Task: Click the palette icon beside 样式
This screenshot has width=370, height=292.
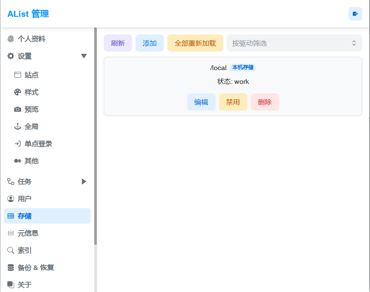Action: 18,92
